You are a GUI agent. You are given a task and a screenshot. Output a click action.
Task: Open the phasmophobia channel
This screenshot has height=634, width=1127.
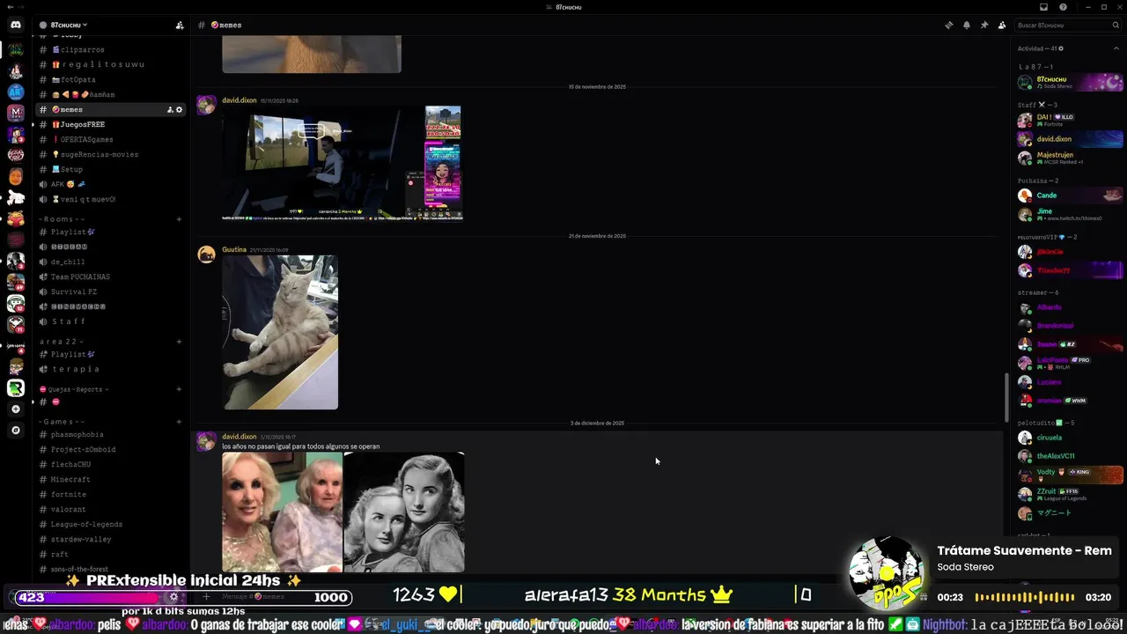pyautogui.click(x=111, y=434)
